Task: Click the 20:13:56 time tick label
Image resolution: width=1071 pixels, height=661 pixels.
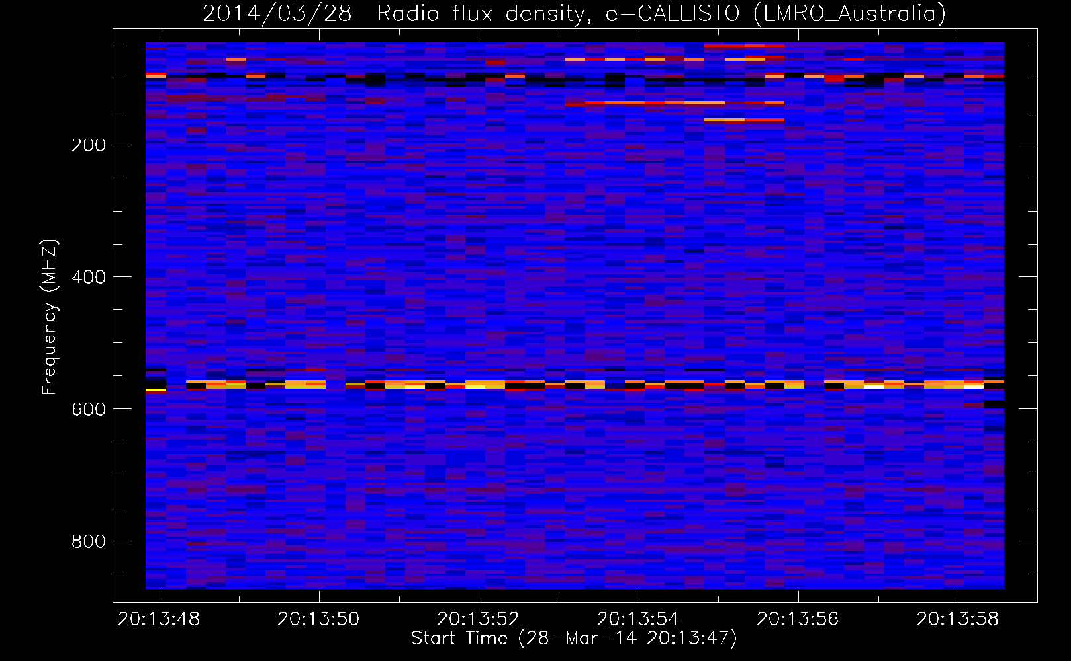Action: click(798, 619)
